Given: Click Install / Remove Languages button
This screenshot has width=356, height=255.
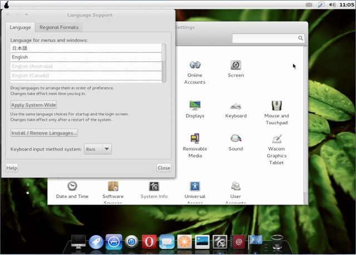Looking at the screenshot, I should tap(44, 133).
